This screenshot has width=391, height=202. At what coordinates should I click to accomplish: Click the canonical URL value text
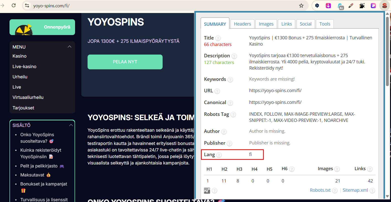(275, 102)
